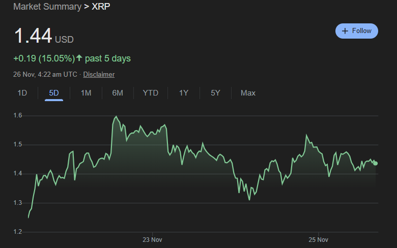Switch chart to 1M range
397x248 pixels.
pos(86,93)
